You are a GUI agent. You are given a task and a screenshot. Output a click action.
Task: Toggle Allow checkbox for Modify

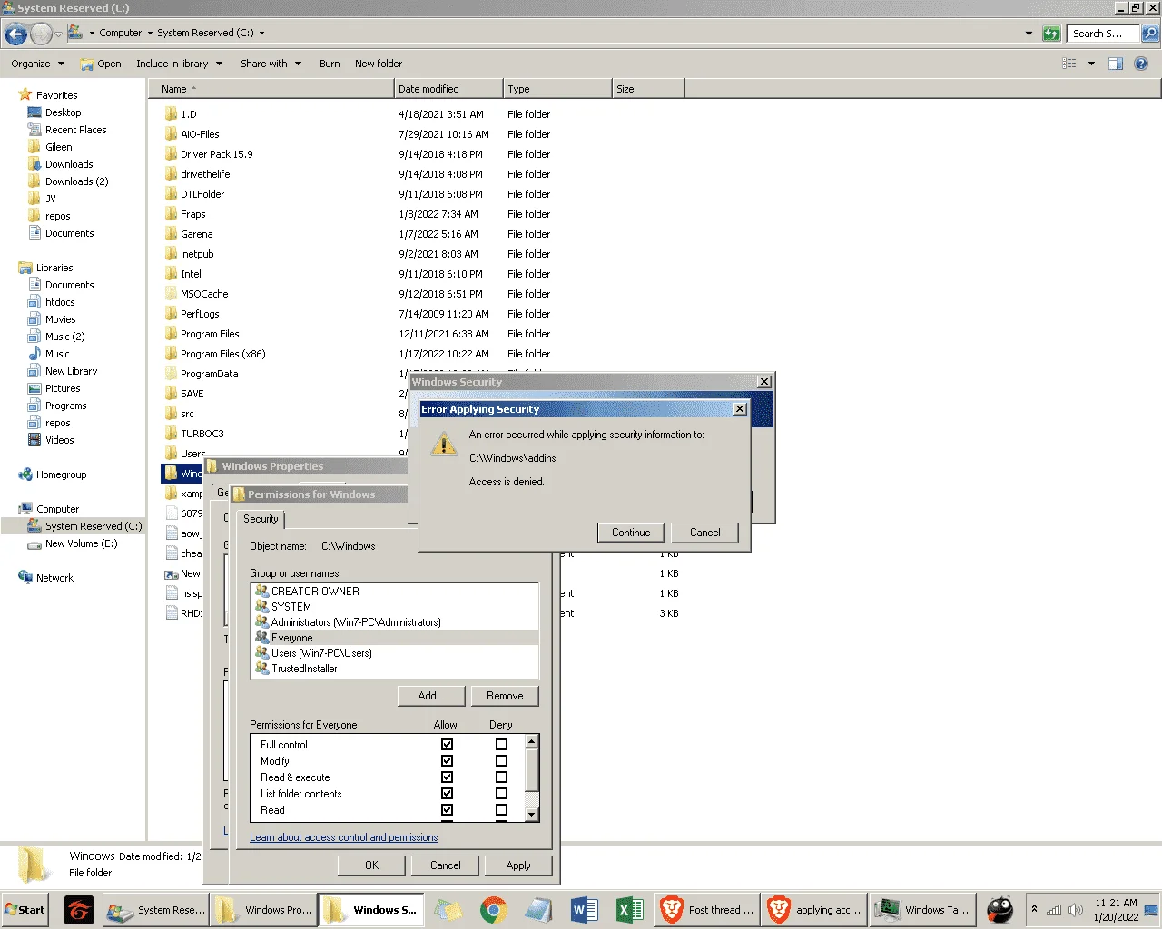[x=447, y=761]
